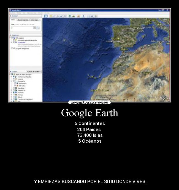Toggle the Océanos layer checkbox
The height and width of the screenshot is (190, 179).
(14, 93)
